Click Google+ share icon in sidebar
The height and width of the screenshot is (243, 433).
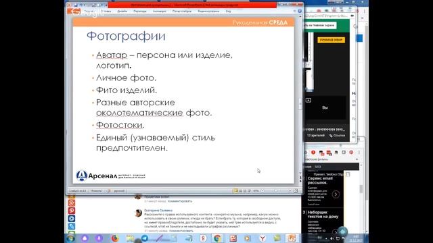click(72, 203)
